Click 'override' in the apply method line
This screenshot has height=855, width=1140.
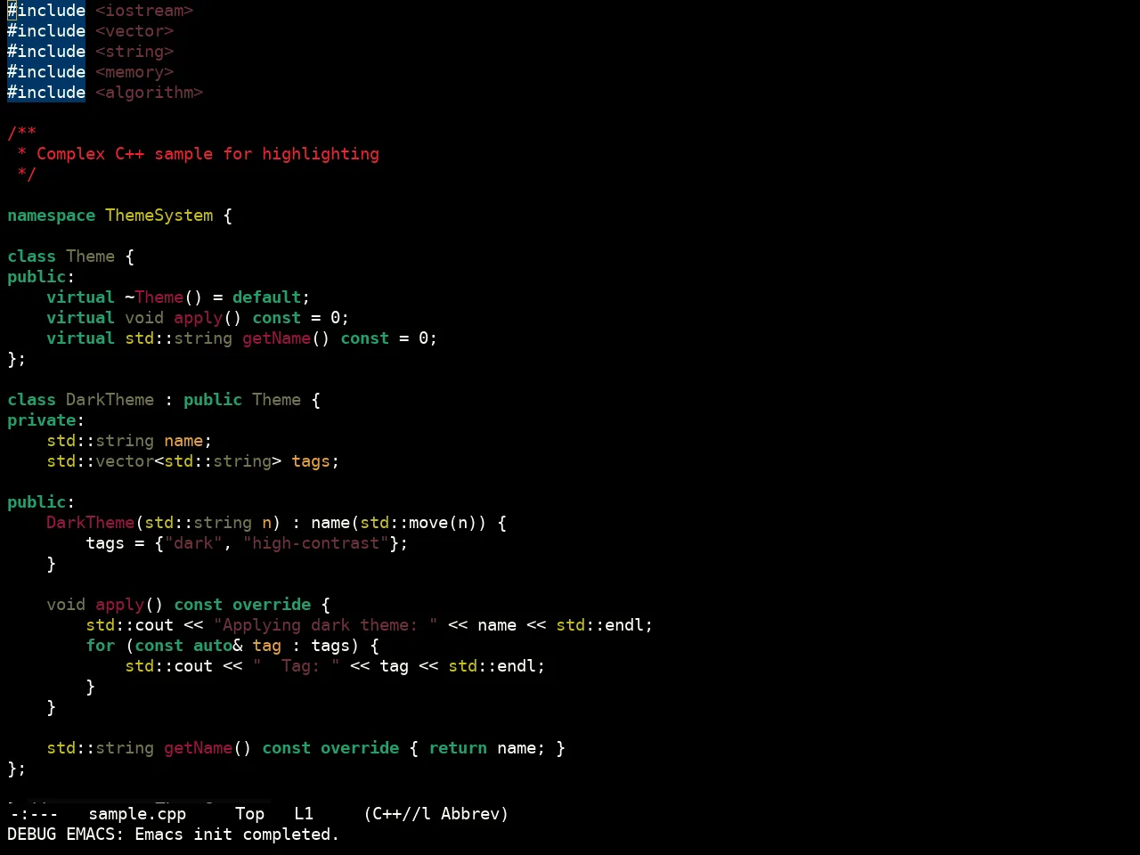pyautogui.click(x=272, y=605)
